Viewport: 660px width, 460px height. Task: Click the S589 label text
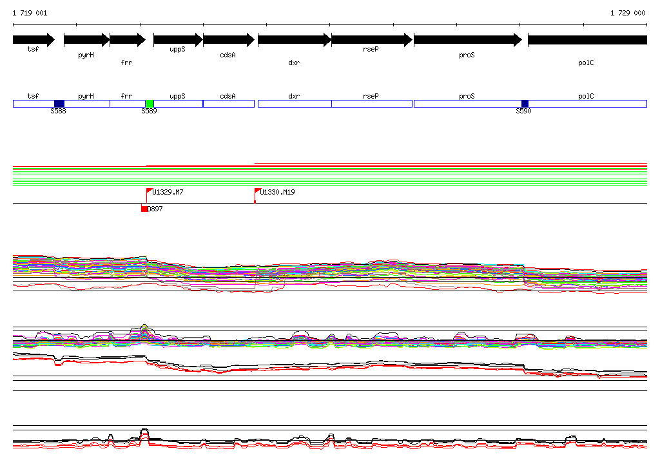click(x=149, y=111)
